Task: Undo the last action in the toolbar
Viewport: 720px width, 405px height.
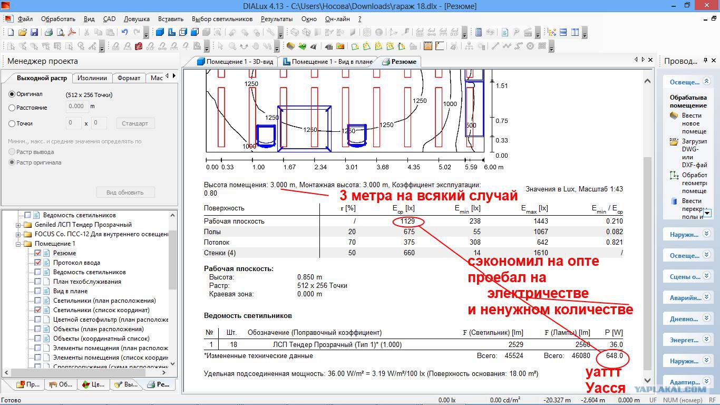Action: tap(124, 32)
